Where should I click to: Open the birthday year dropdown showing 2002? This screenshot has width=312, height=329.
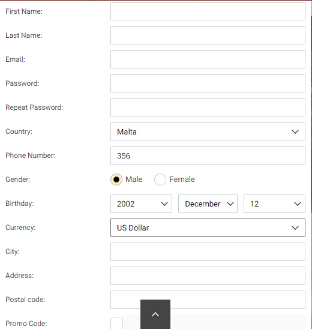(141, 204)
